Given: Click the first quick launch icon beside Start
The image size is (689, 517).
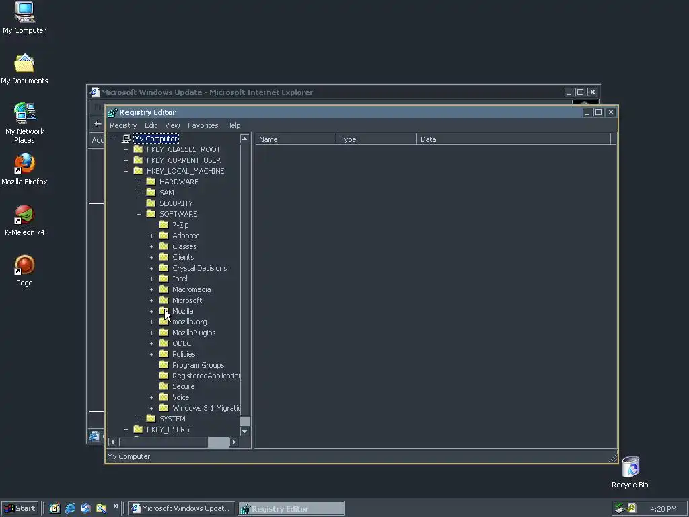Looking at the screenshot, I should [x=55, y=508].
